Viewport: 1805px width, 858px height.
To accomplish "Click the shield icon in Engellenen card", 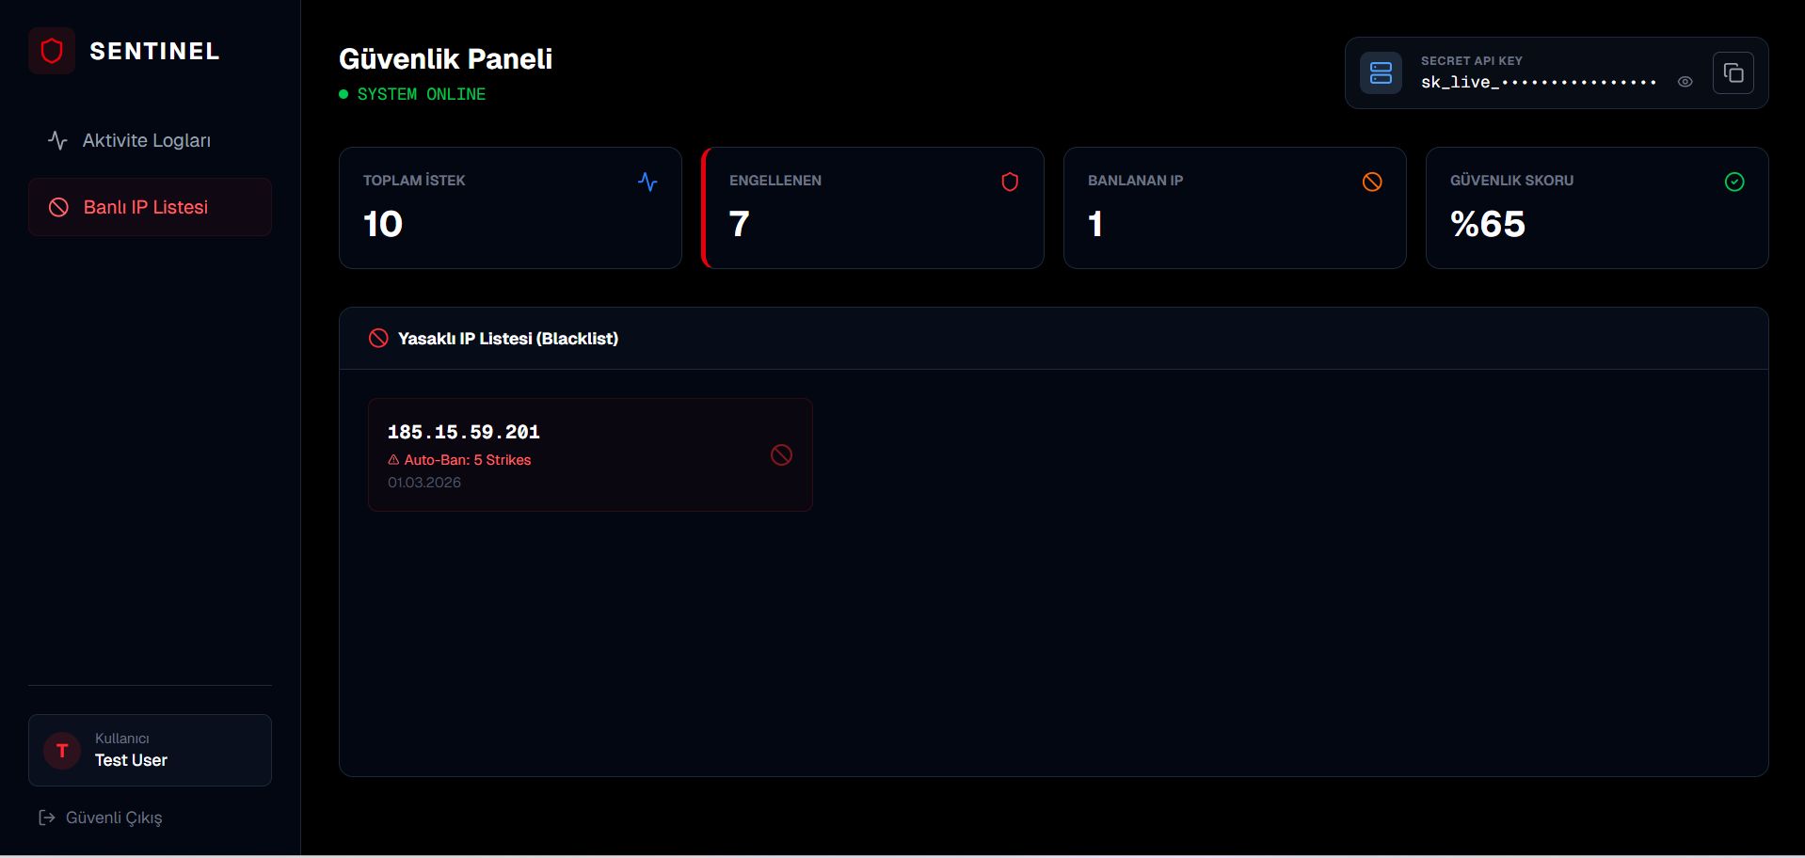I will point(1010,182).
